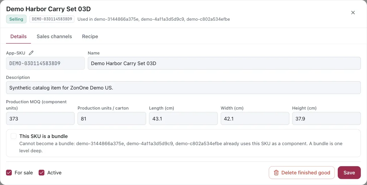Click the Name input field

click(224, 63)
